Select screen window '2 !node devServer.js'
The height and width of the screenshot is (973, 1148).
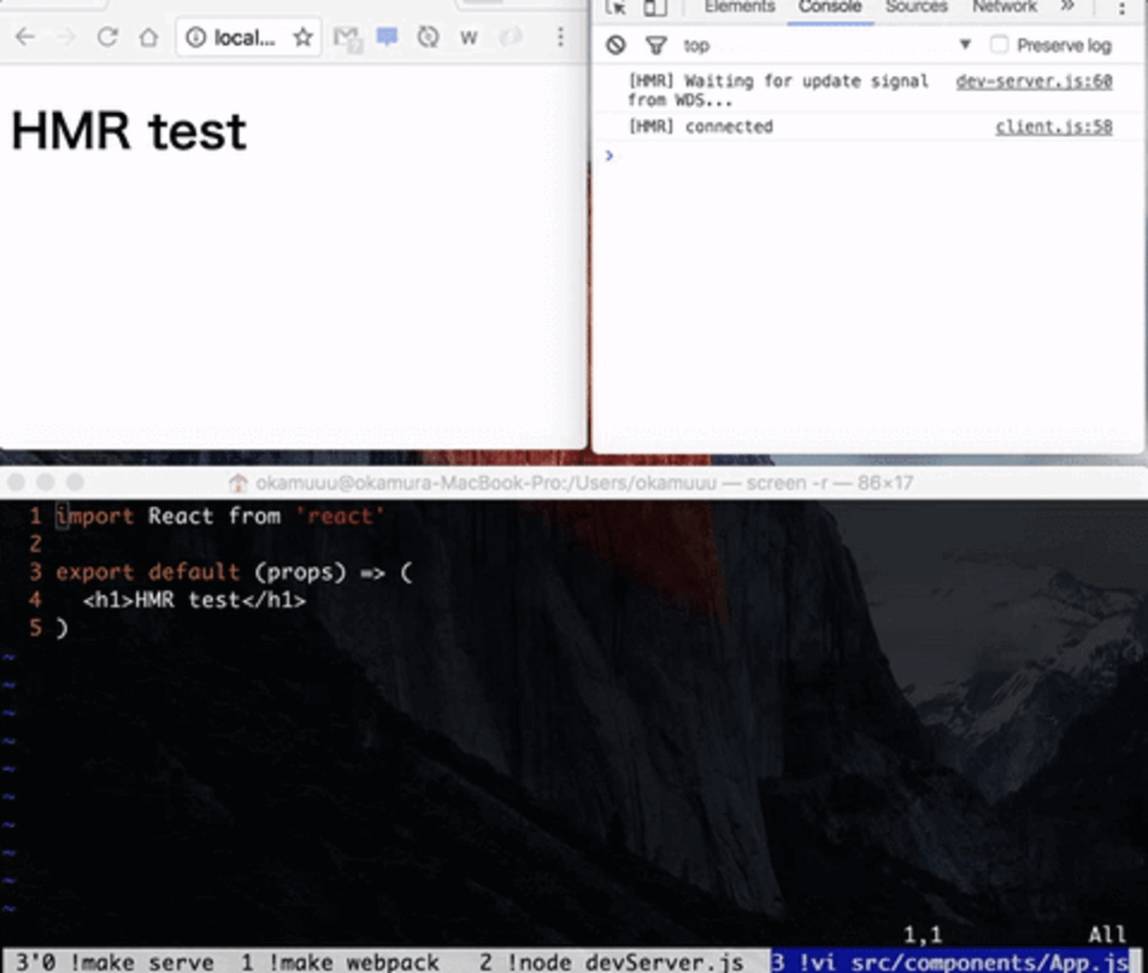click(611, 962)
